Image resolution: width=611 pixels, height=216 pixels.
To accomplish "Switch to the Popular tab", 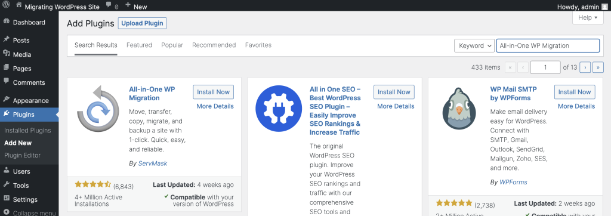I will pos(172,45).
